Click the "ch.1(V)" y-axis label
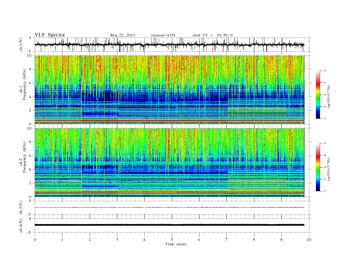Viewport: 348px width, 269px height. (x=21, y=44)
